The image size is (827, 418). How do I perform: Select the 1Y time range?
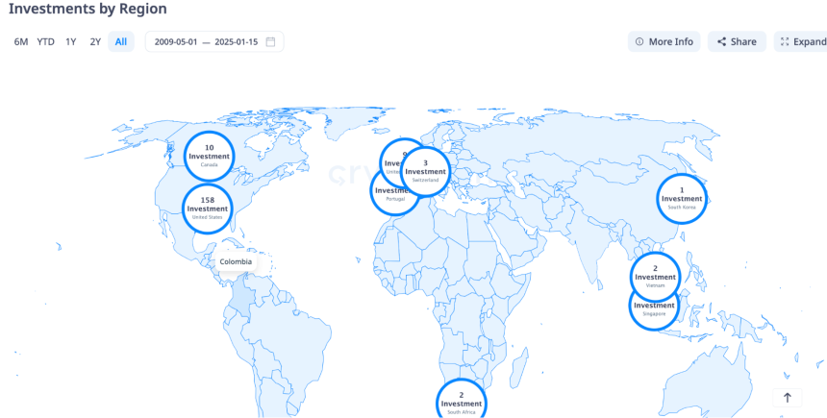point(70,41)
